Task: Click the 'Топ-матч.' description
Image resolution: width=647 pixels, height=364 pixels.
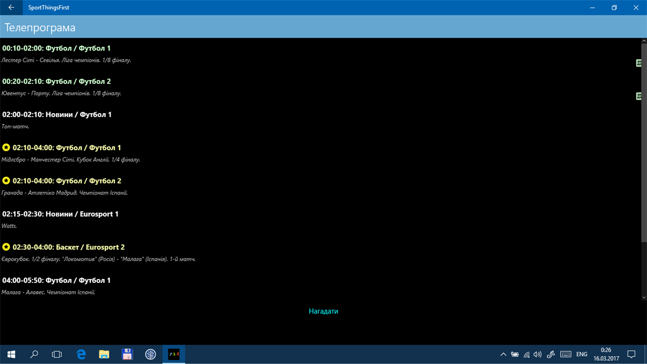Action: [15, 127]
